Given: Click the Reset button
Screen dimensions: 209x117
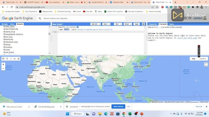Looking at the screenshot, I should [127, 24].
